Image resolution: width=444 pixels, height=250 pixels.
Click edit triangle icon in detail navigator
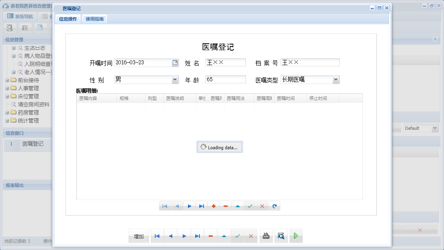click(x=238, y=206)
